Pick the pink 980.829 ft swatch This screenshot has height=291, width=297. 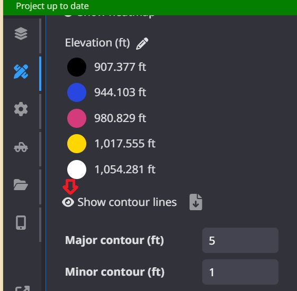77,118
